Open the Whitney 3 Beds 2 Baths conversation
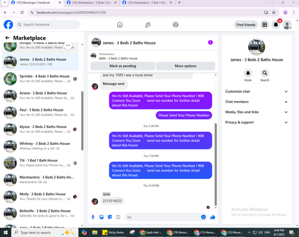 (x=40, y=146)
